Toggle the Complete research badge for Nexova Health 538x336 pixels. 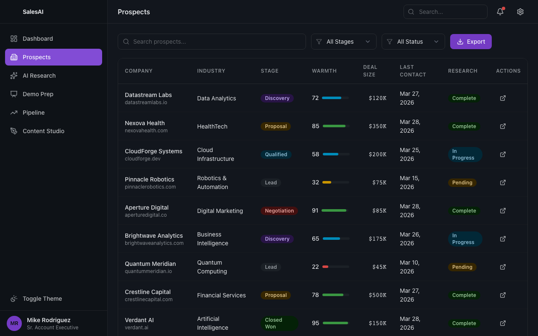tap(464, 126)
